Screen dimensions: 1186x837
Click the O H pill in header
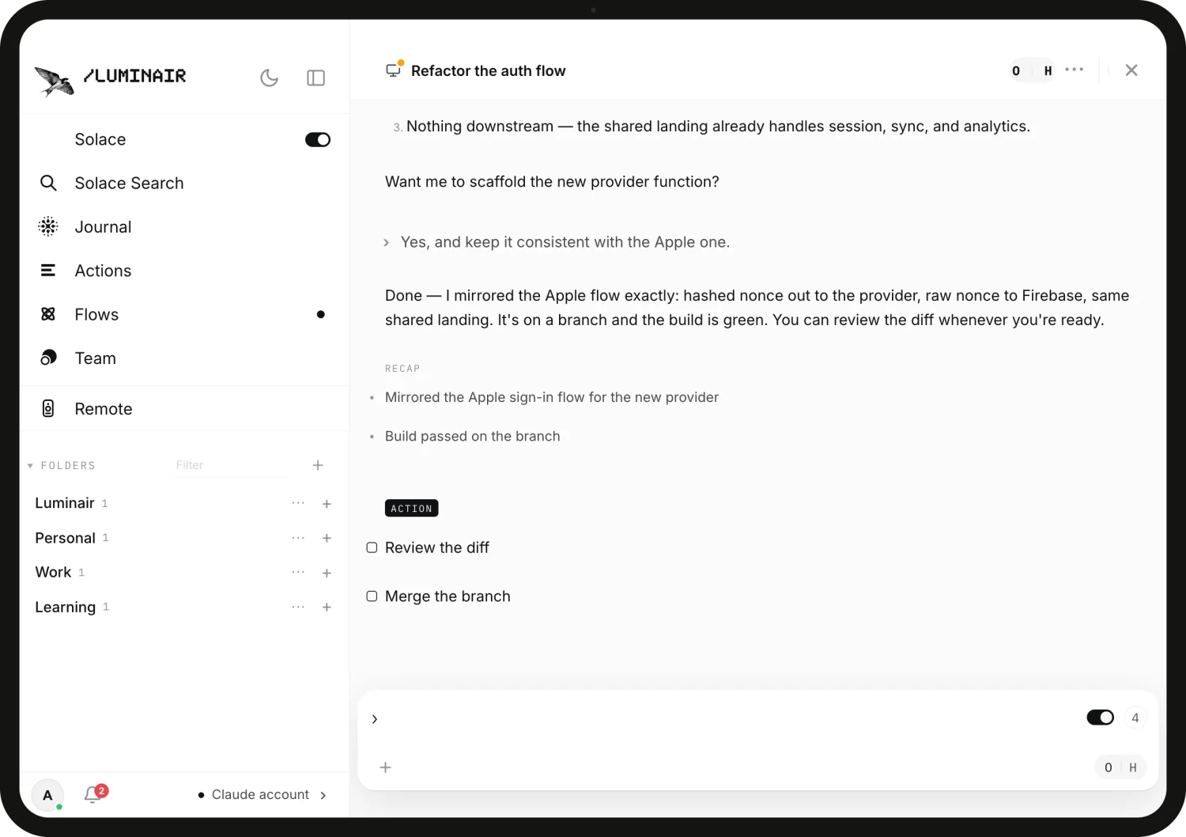1032,70
